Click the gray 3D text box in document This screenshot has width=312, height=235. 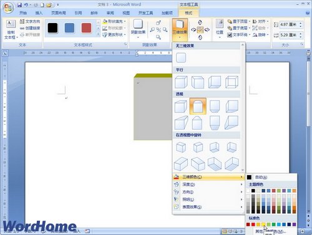pos(153,108)
